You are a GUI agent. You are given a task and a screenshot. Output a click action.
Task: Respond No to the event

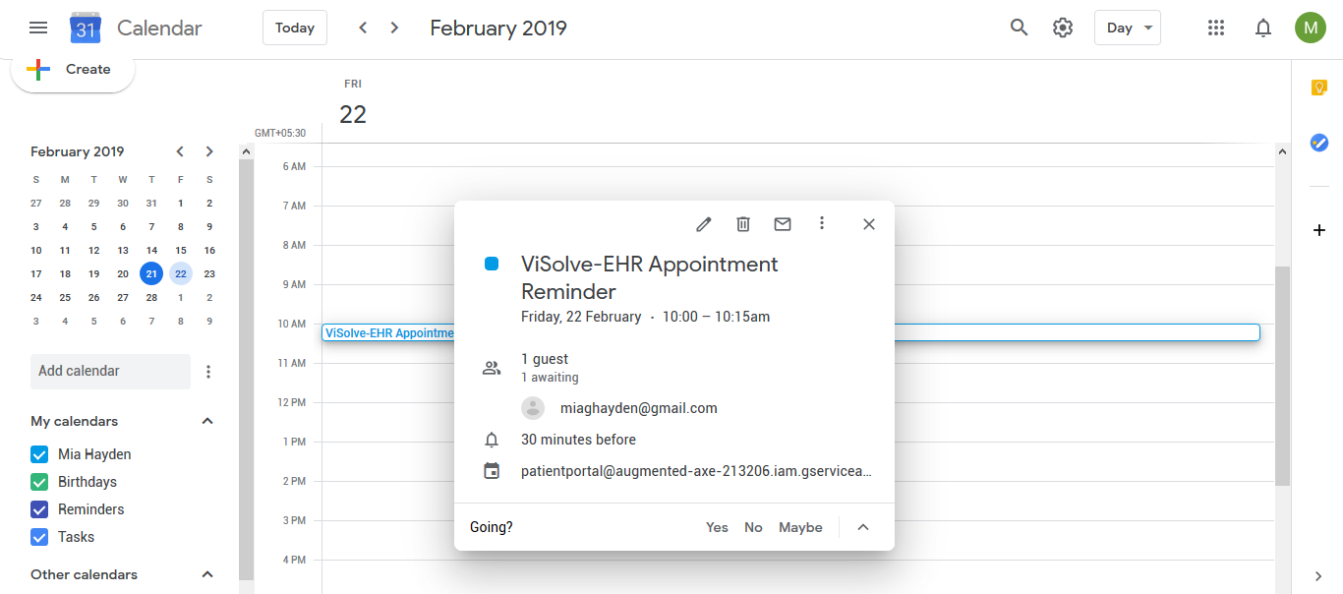753,527
